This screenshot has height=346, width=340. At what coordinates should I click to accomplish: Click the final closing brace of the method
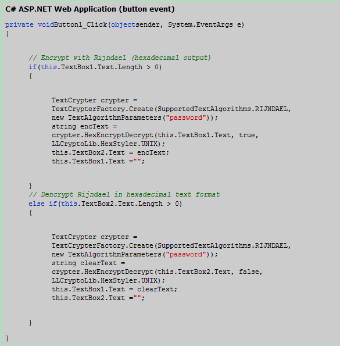8,338
